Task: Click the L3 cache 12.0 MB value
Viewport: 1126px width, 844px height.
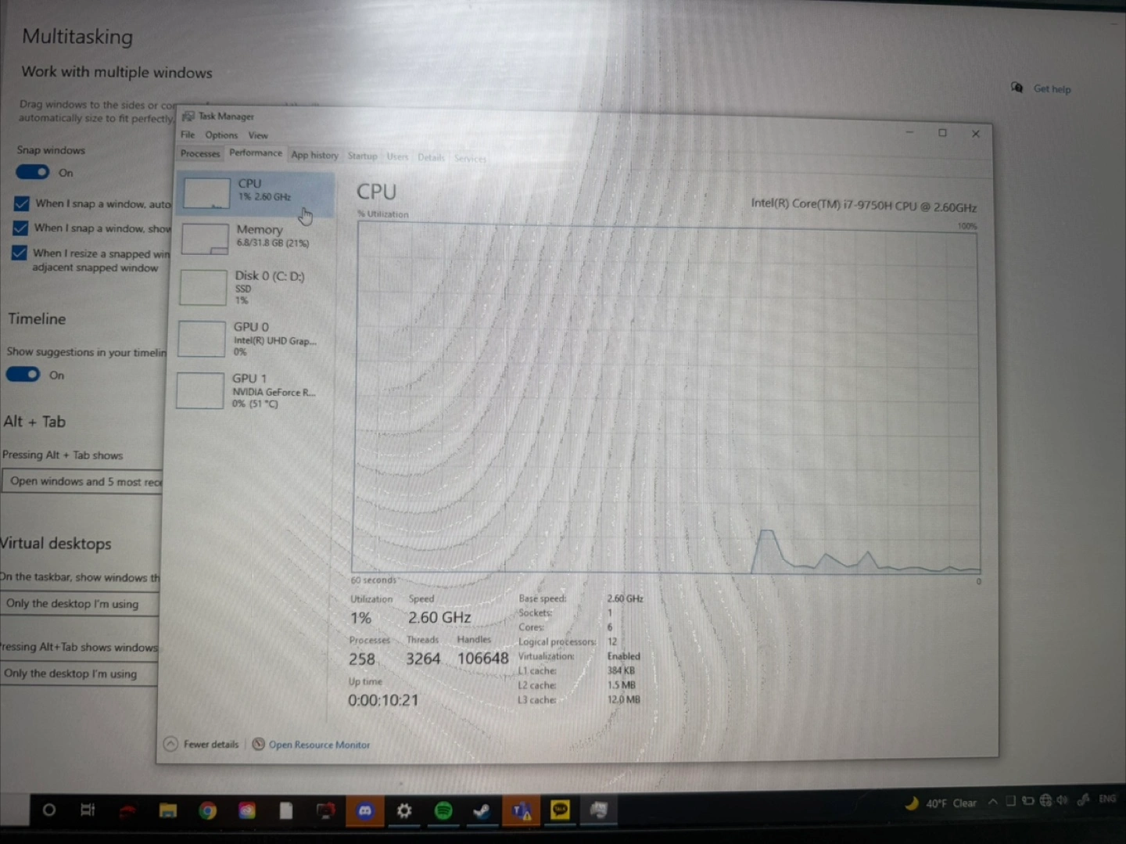Action: 623,699
